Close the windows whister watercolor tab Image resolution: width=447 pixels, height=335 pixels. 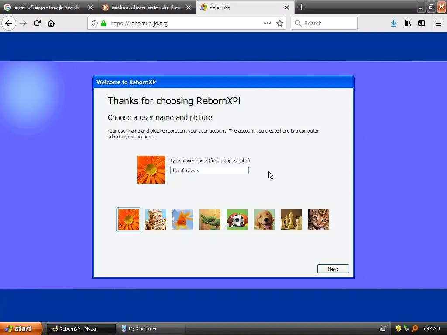(x=189, y=7)
